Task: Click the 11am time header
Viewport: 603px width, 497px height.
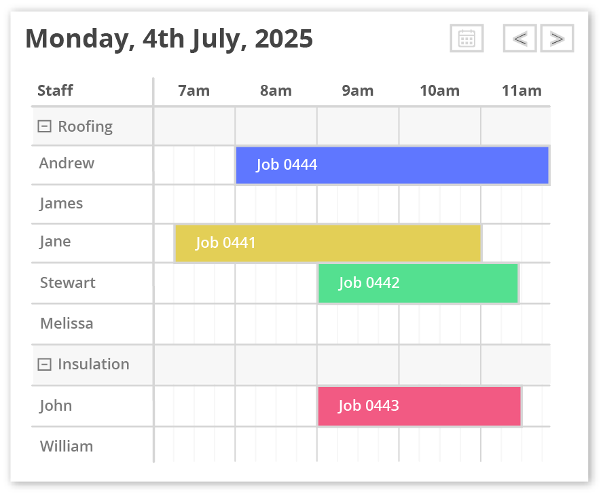Action: point(522,91)
